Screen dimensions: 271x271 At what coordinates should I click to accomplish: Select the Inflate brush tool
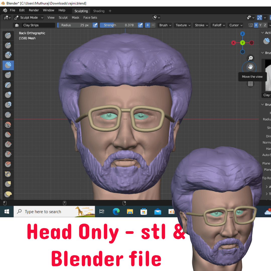[x=8, y=95]
